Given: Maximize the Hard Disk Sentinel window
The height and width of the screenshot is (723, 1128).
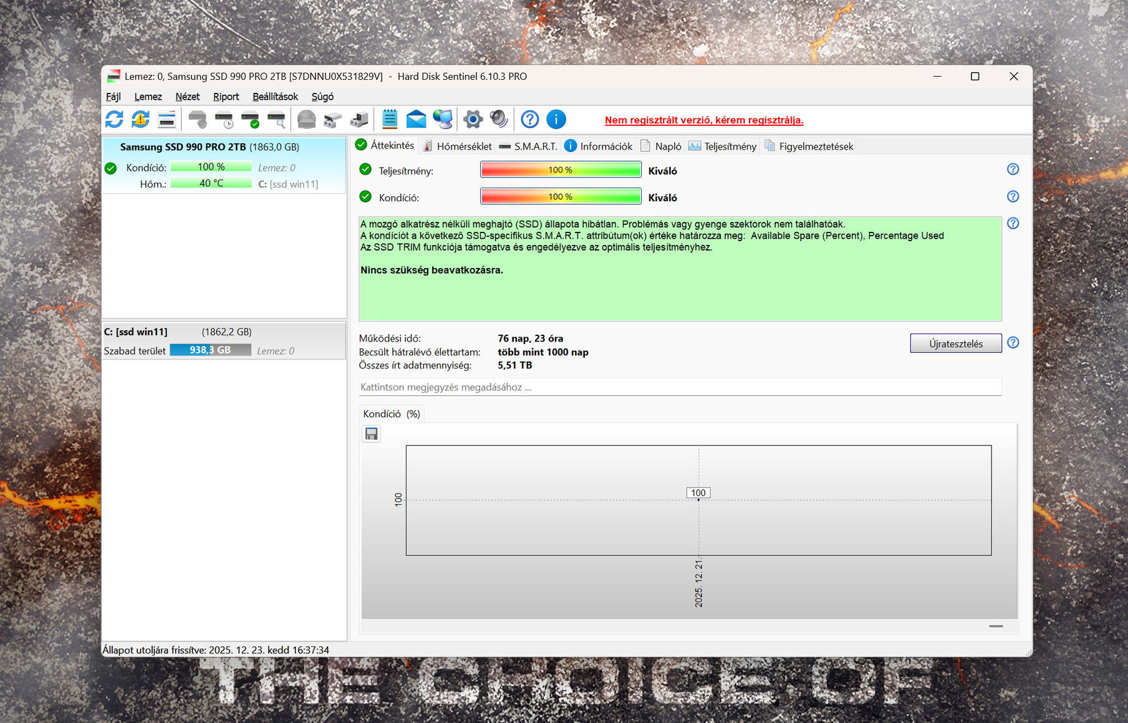Looking at the screenshot, I should click(975, 76).
